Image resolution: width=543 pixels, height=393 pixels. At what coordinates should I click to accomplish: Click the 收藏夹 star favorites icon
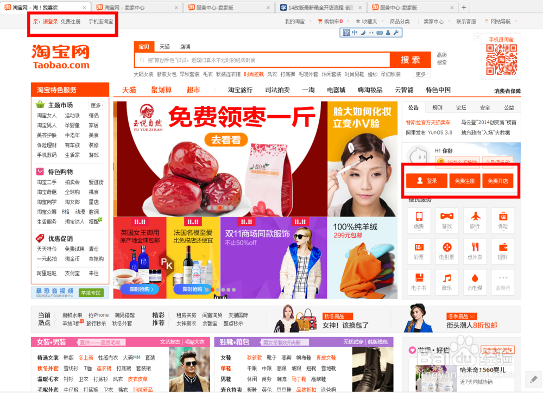[x=358, y=21]
